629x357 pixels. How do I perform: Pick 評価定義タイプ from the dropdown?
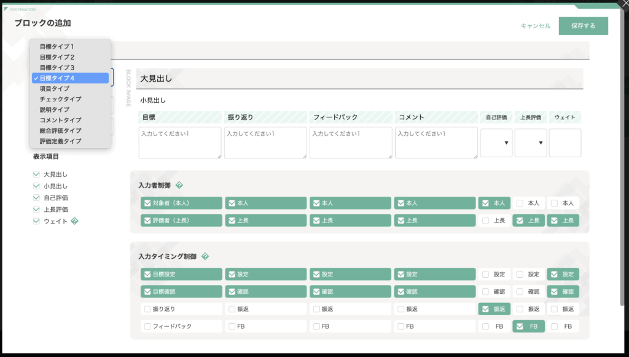click(60, 141)
